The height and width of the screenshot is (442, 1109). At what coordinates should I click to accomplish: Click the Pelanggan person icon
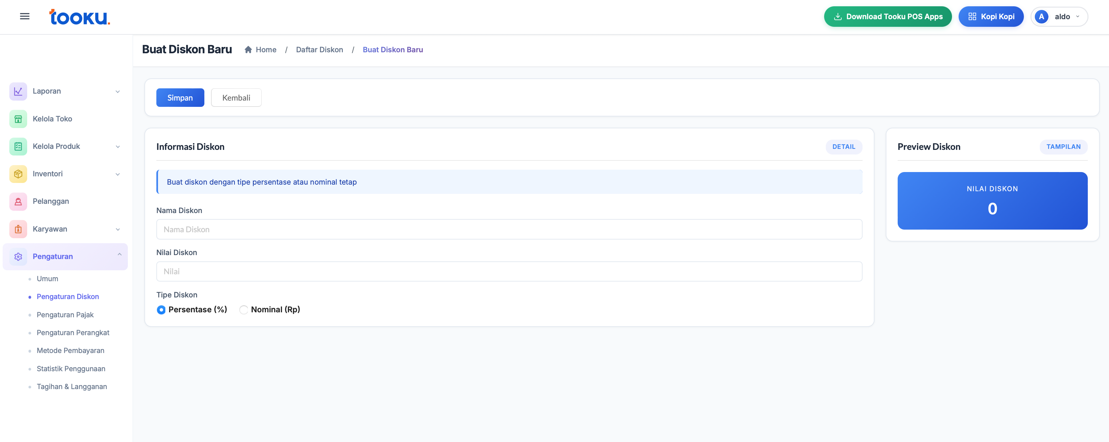point(18,201)
